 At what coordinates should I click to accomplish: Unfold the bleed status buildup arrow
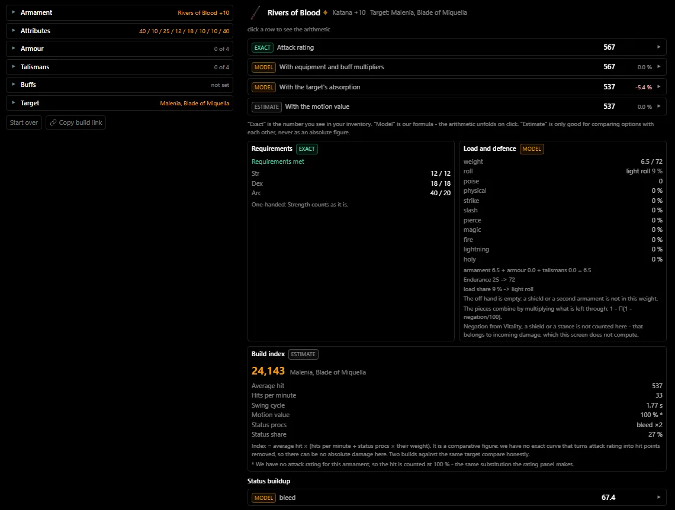tap(658, 497)
